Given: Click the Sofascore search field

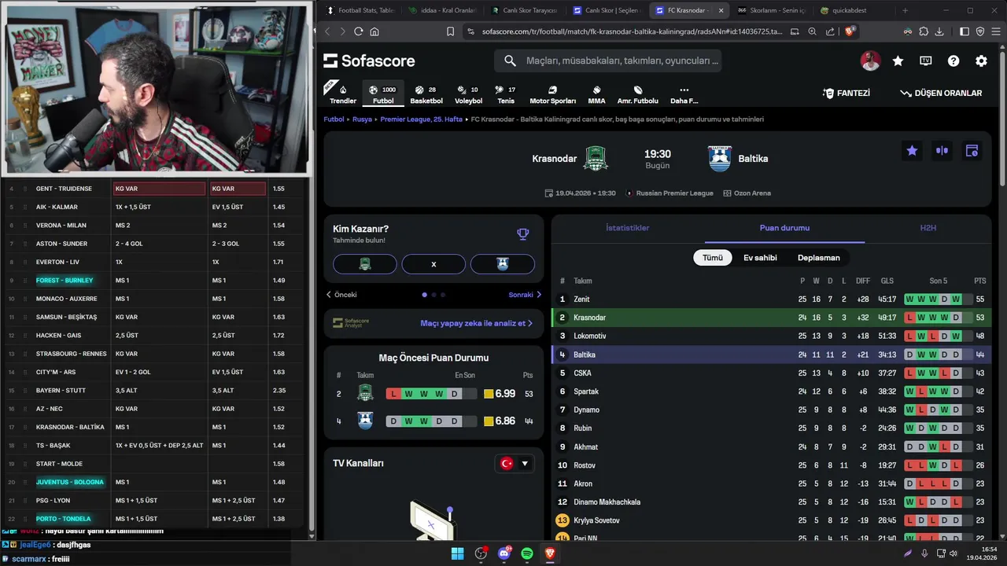Looking at the screenshot, I should [x=607, y=61].
